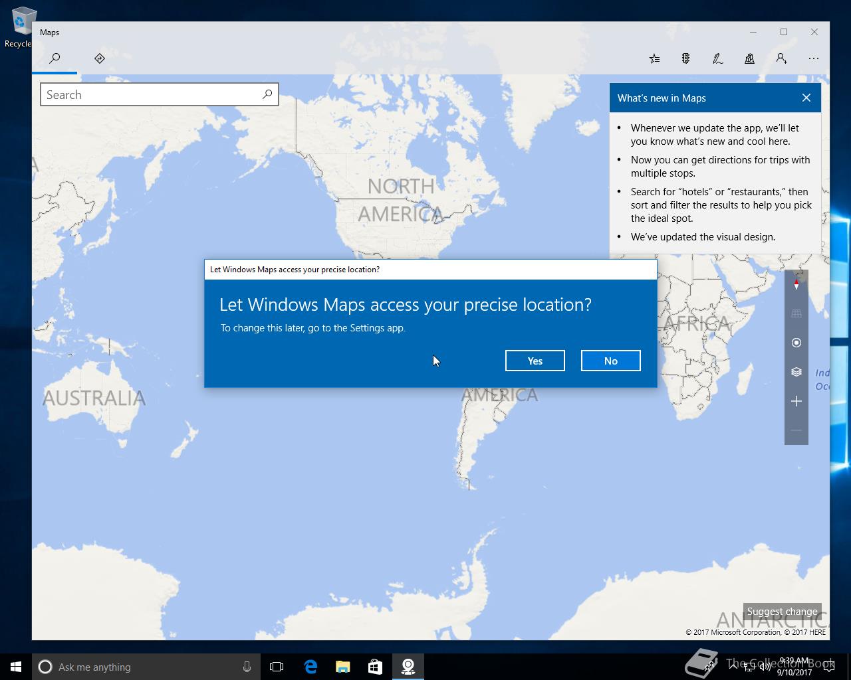Open Task View on taskbar

coord(277,667)
